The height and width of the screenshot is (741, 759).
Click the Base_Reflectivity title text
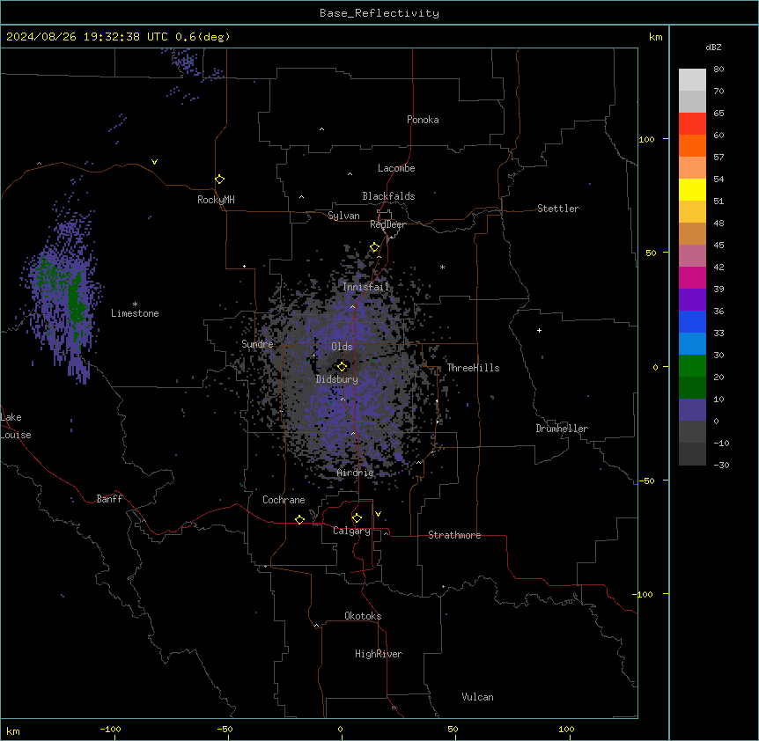(379, 13)
